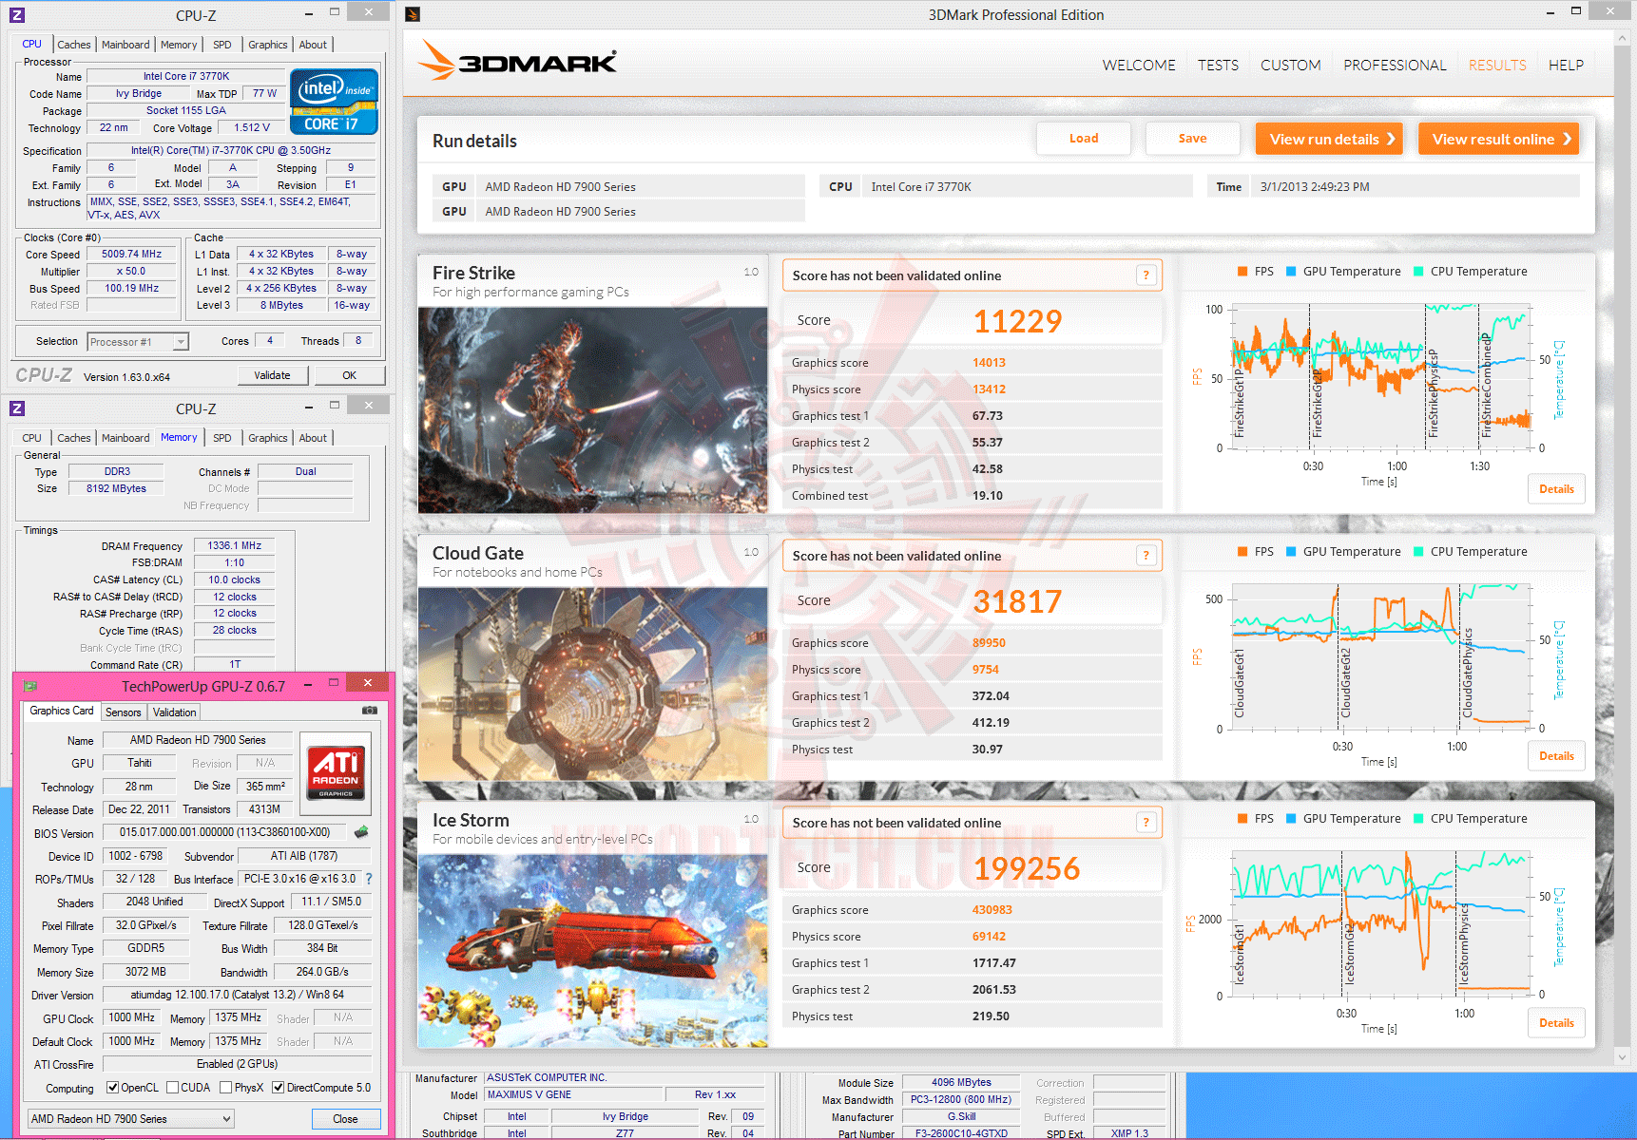
Task: Click the CPU-Z icon in the upper CPU-Z title bar
Action: [x=16, y=15]
